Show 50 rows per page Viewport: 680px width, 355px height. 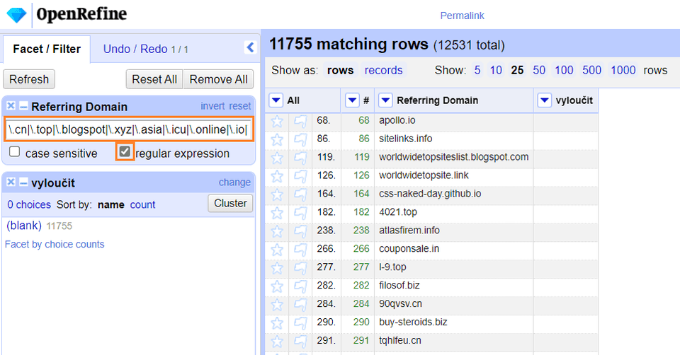539,70
